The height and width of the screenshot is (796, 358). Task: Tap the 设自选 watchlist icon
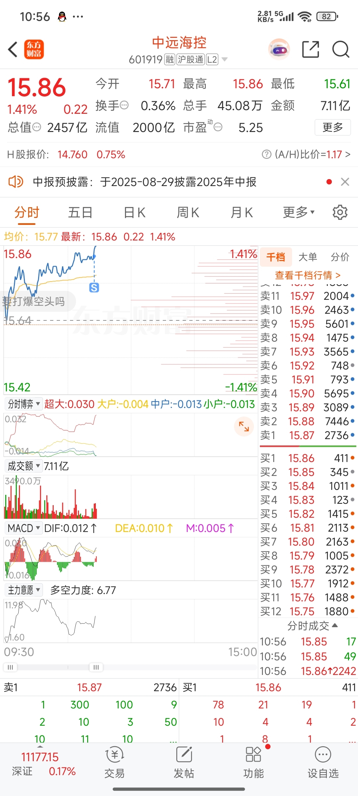tap(323, 763)
